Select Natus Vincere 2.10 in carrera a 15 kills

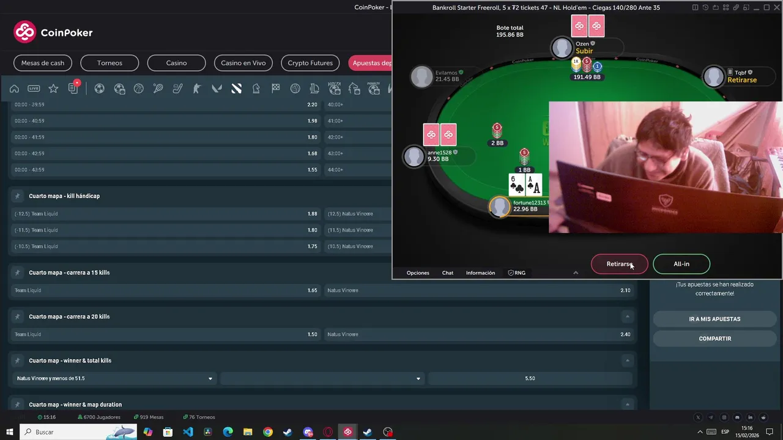[480, 290]
